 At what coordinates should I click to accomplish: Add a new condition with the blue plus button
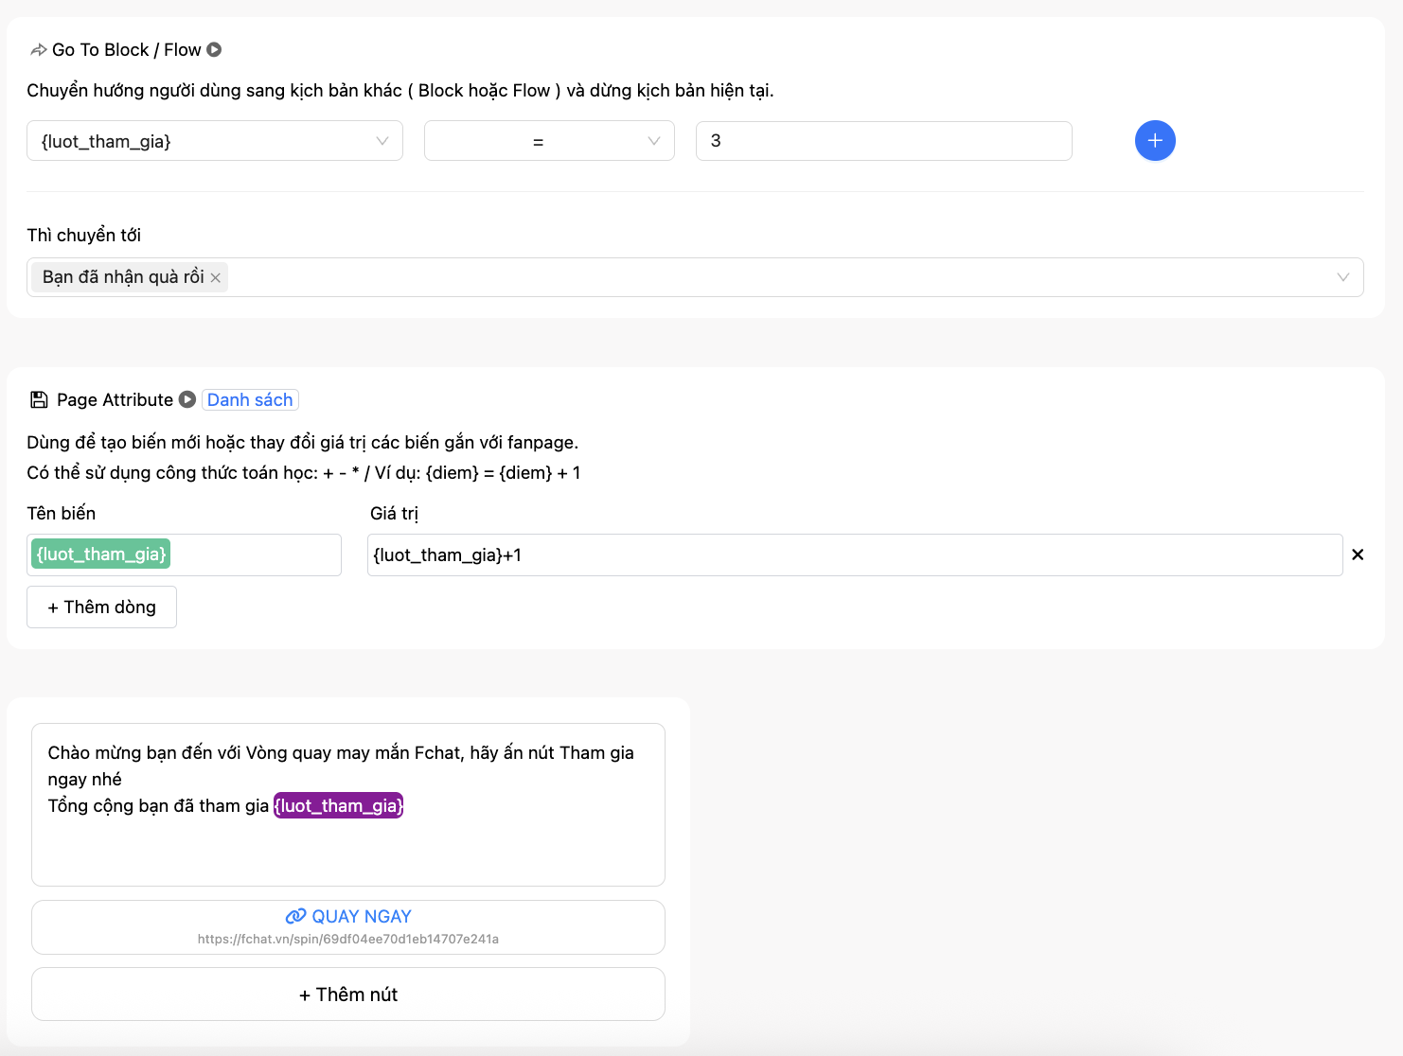point(1154,141)
